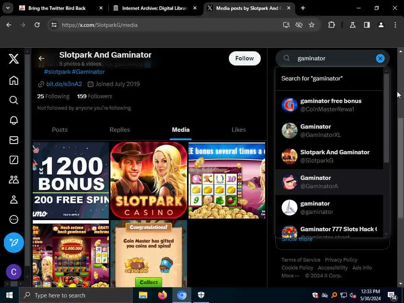Follow Slotpark And Gaminator
This screenshot has width=404, height=303.
tap(245, 58)
